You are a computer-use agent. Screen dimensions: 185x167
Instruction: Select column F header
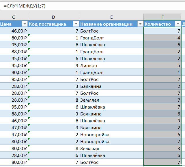(162, 17)
